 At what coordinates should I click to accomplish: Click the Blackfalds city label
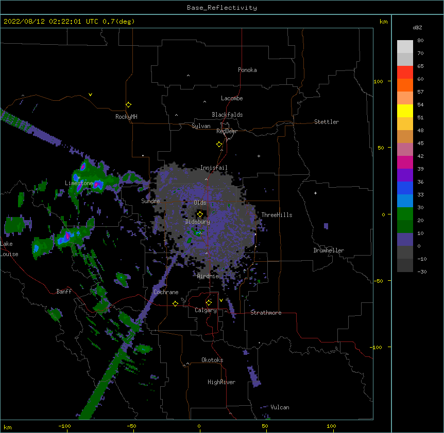click(x=227, y=115)
